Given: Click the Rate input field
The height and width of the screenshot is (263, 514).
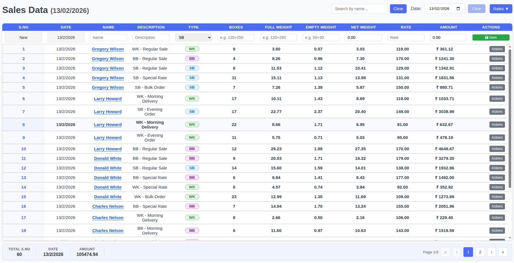Looking at the screenshot, I should (x=406, y=37).
